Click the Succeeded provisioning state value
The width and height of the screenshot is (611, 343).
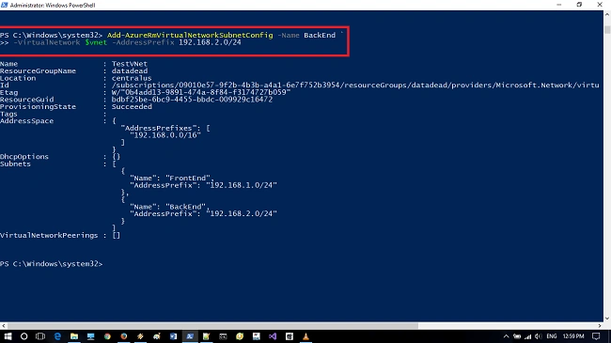point(132,106)
